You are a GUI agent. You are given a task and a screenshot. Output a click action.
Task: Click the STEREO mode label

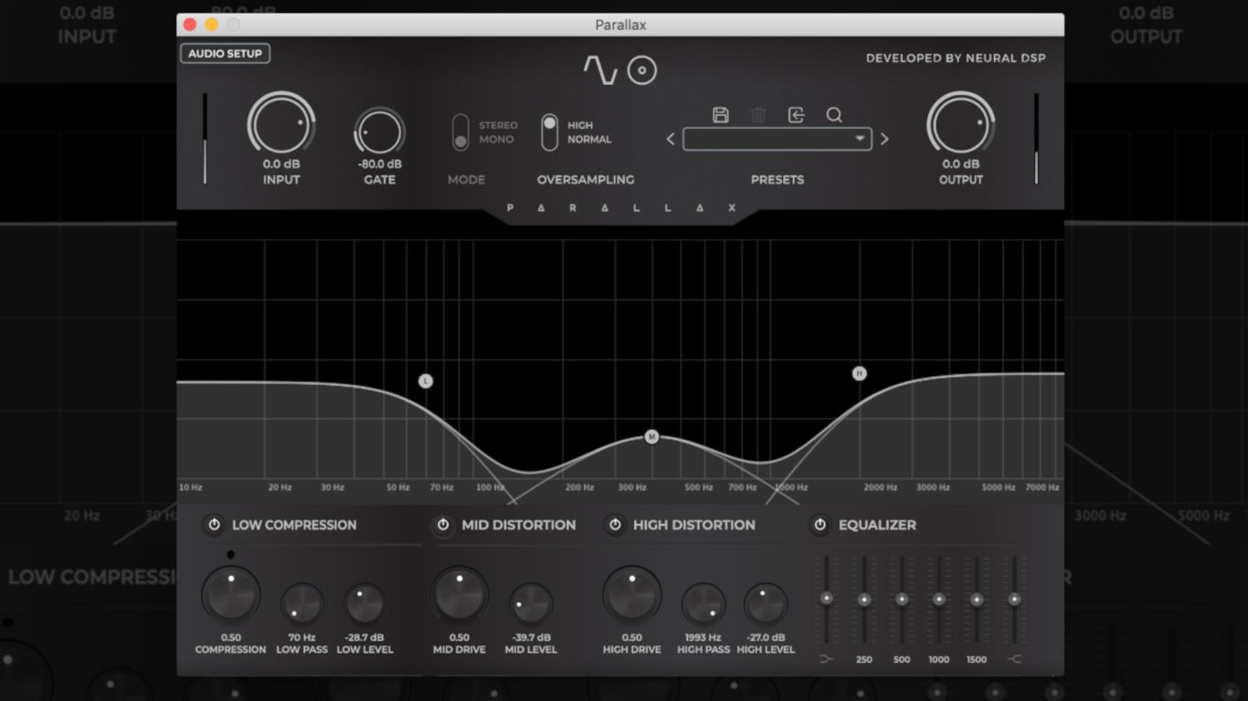[x=498, y=125]
